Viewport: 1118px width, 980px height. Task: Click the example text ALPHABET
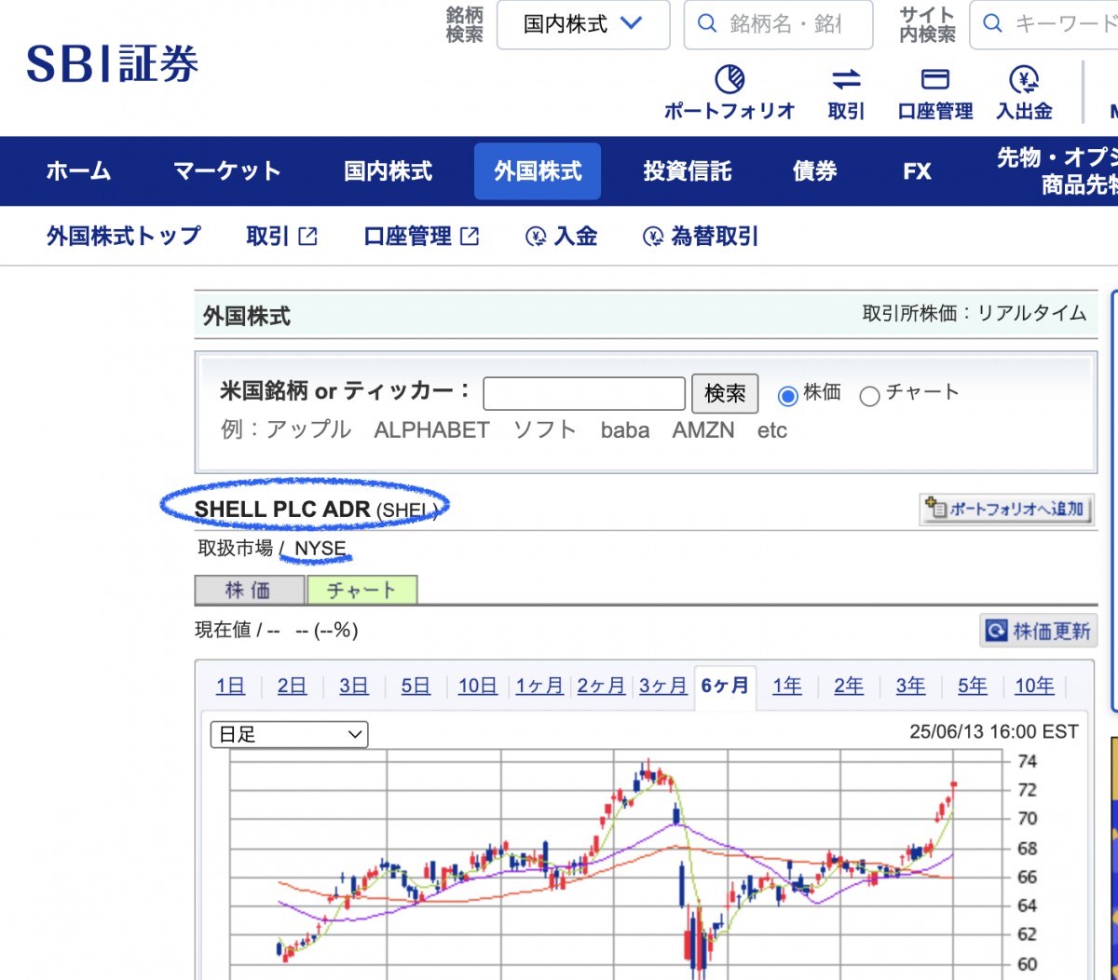[x=431, y=430]
